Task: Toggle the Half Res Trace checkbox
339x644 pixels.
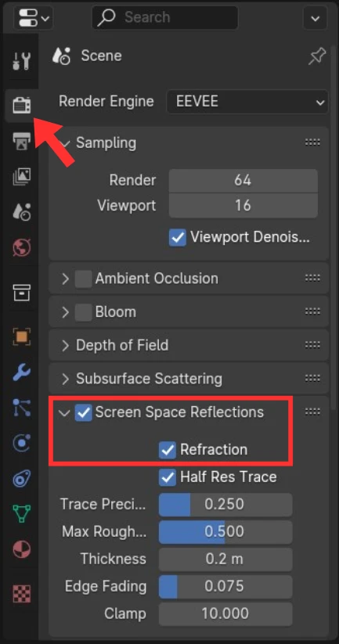Action: click(168, 477)
